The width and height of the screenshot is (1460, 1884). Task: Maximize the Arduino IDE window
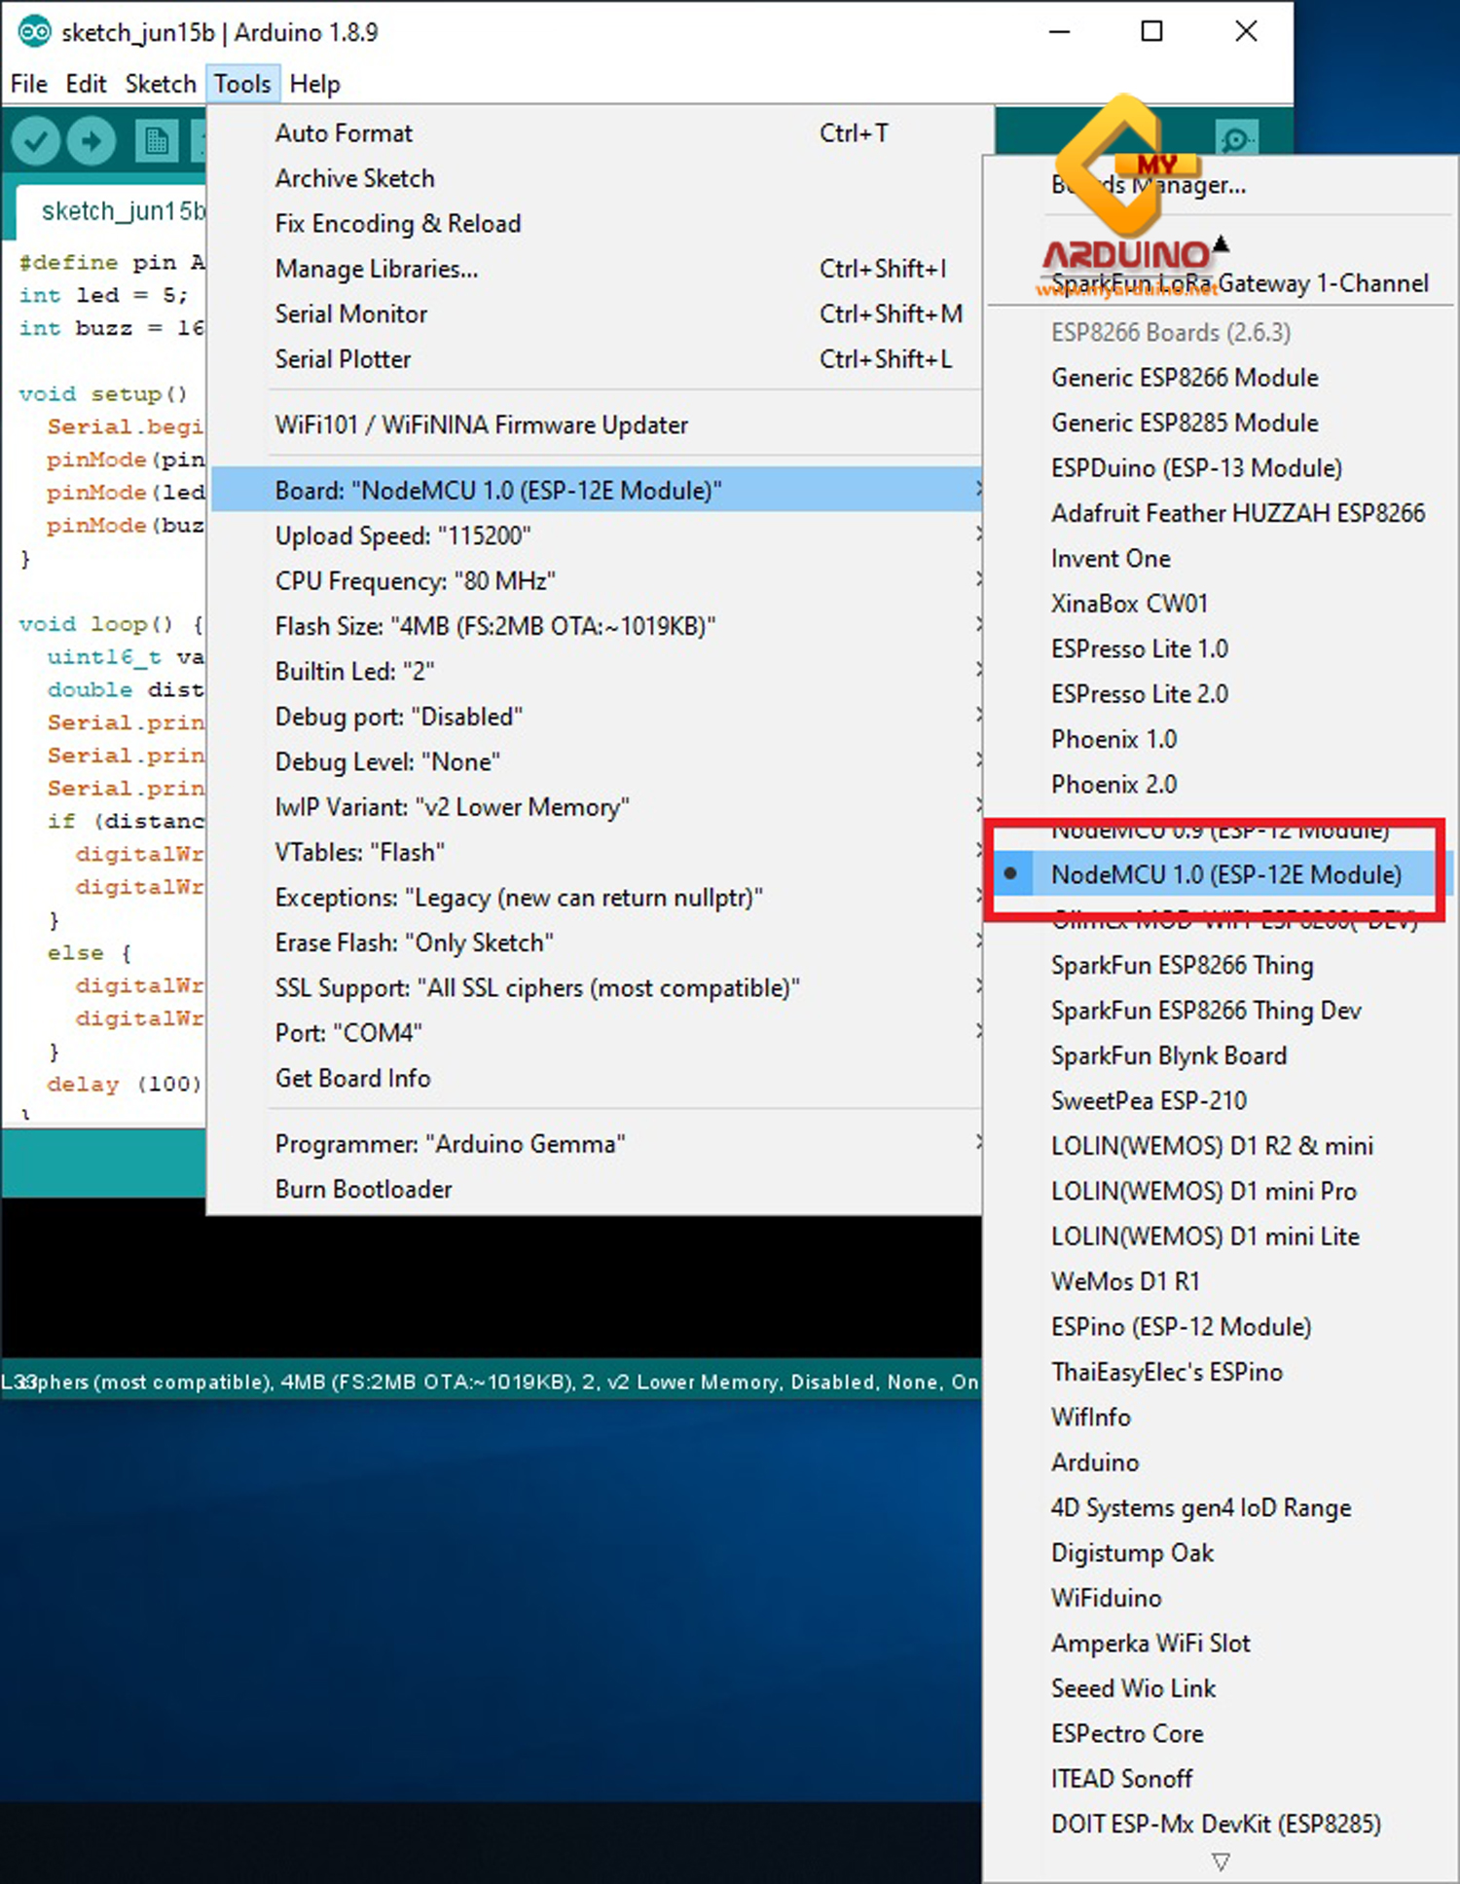pos(1151,32)
